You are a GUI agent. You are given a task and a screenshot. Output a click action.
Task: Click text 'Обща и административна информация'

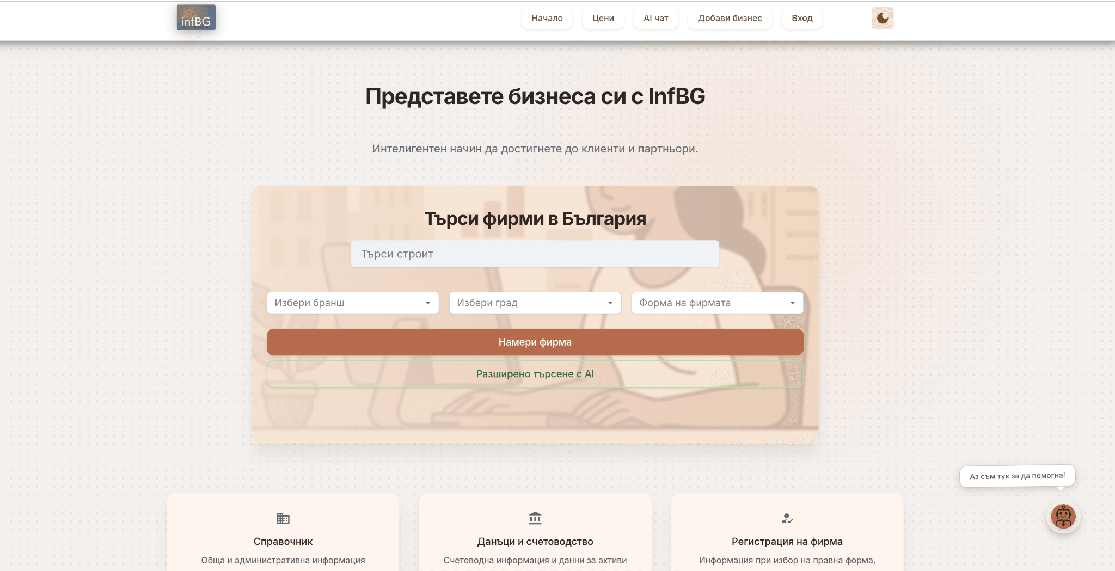coord(283,561)
